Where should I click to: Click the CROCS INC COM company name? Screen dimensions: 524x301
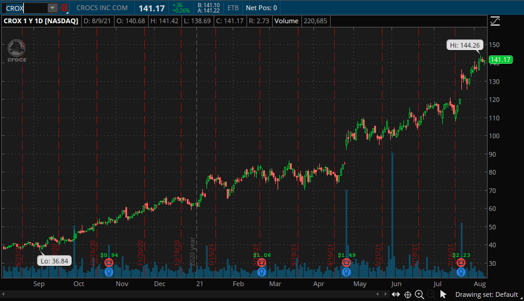102,8
